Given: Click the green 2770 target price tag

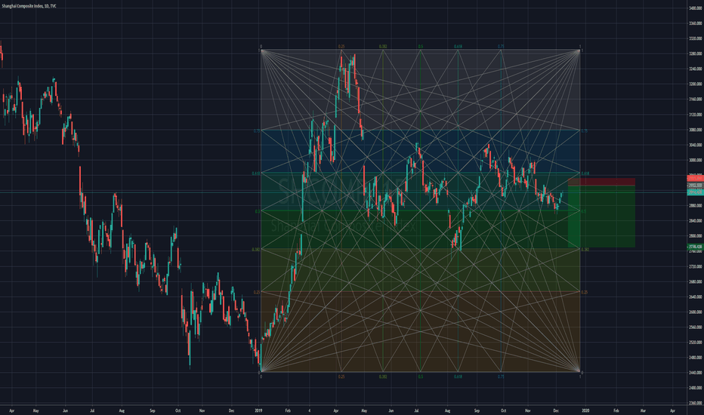Looking at the screenshot, I should point(695,247).
